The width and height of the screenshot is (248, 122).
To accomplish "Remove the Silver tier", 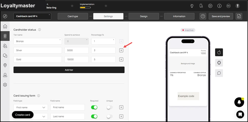I will click(x=121, y=50).
